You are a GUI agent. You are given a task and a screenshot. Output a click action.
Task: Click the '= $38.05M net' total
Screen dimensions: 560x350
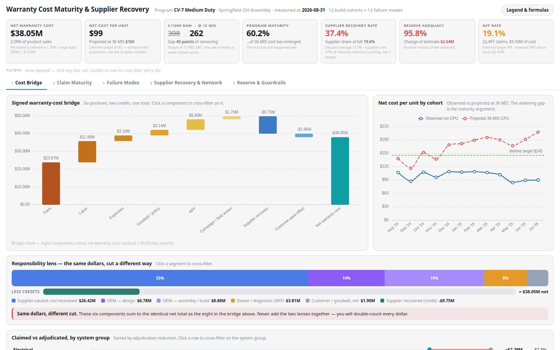coord(534,292)
